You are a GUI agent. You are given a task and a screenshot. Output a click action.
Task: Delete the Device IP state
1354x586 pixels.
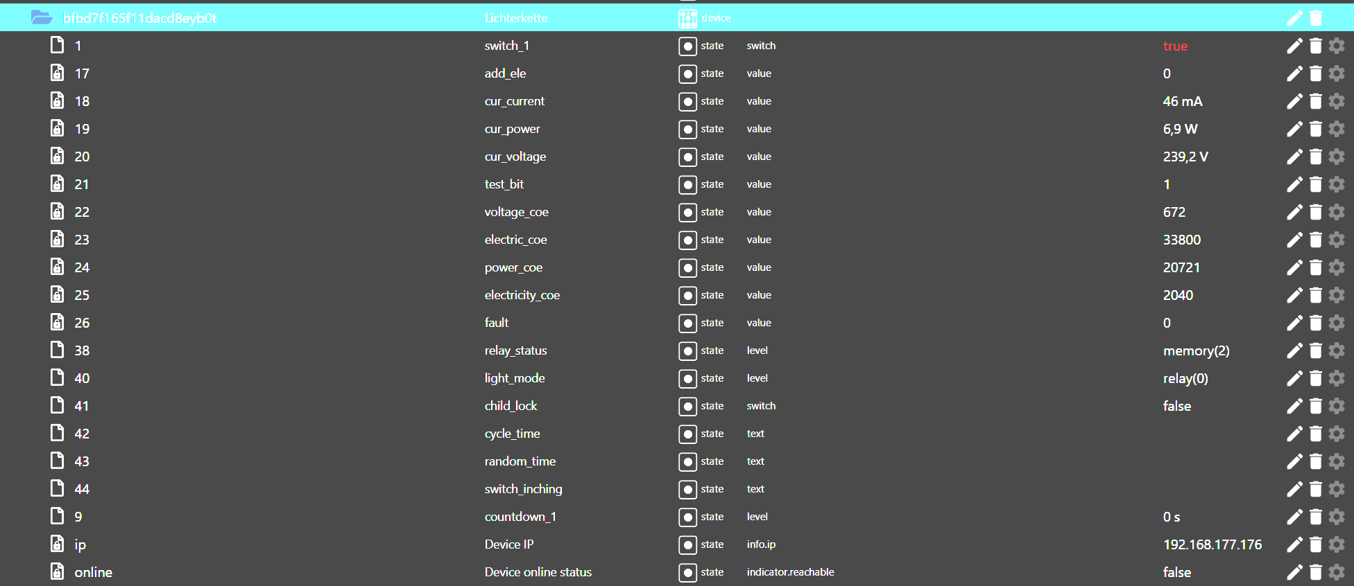click(x=1316, y=544)
